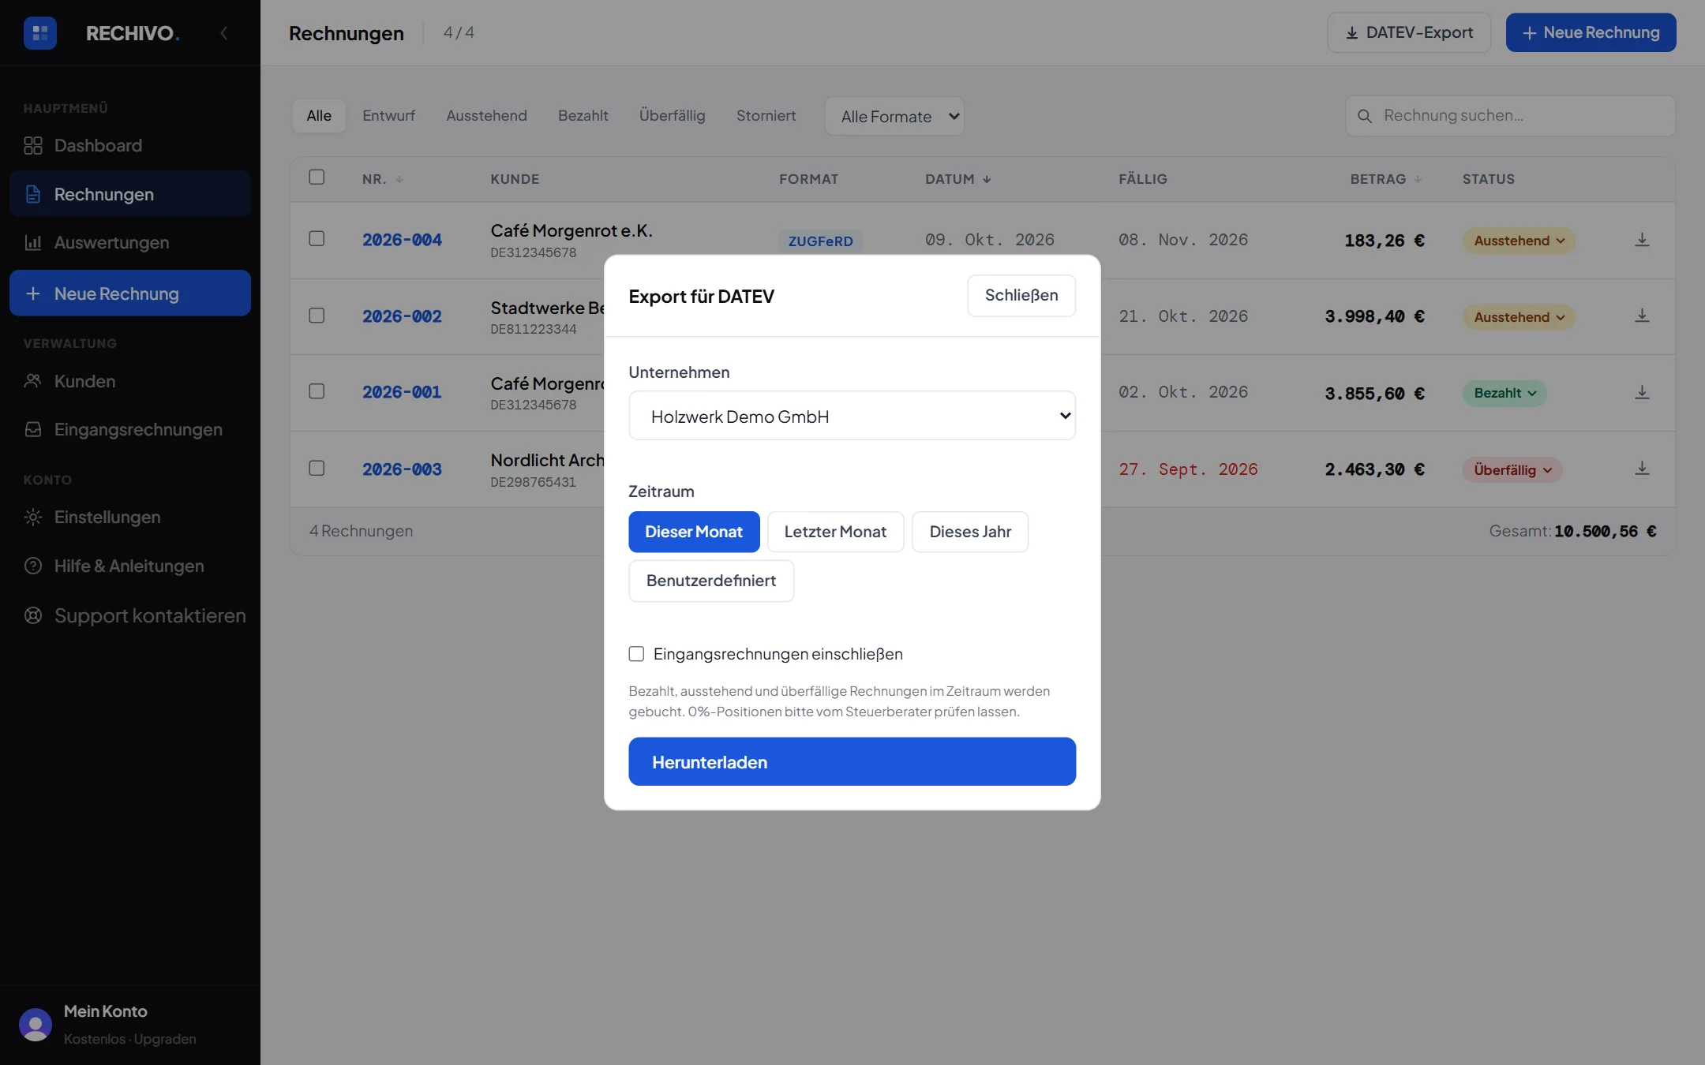Select the checkbox for invoice 2026-002
Viewport: 1705px width, 1065px height.
(317, 316)
